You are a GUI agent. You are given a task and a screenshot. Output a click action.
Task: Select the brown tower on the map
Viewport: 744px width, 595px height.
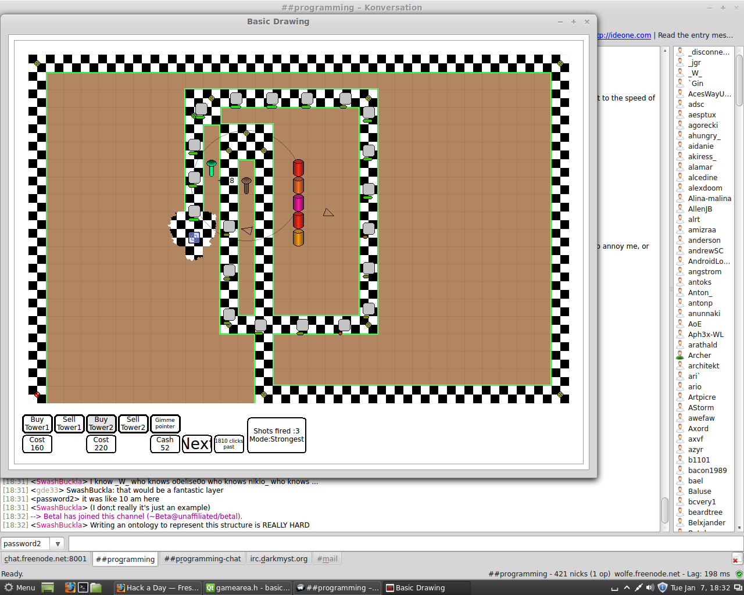coord(246,185)
